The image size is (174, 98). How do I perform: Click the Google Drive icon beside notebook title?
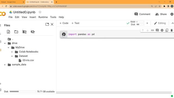pos(11,12)
